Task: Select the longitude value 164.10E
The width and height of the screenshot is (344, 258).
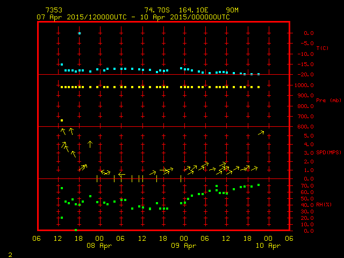Action: click(x=194, y=10)
